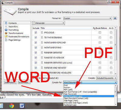Open Formatting options icon
This screenshot has height=112, width=121.
[6, 30]
